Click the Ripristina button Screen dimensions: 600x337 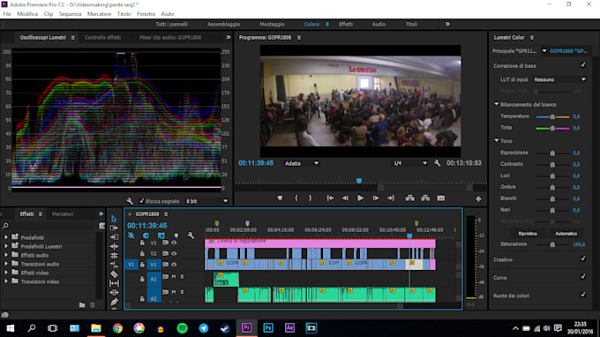tap(528, 234)
